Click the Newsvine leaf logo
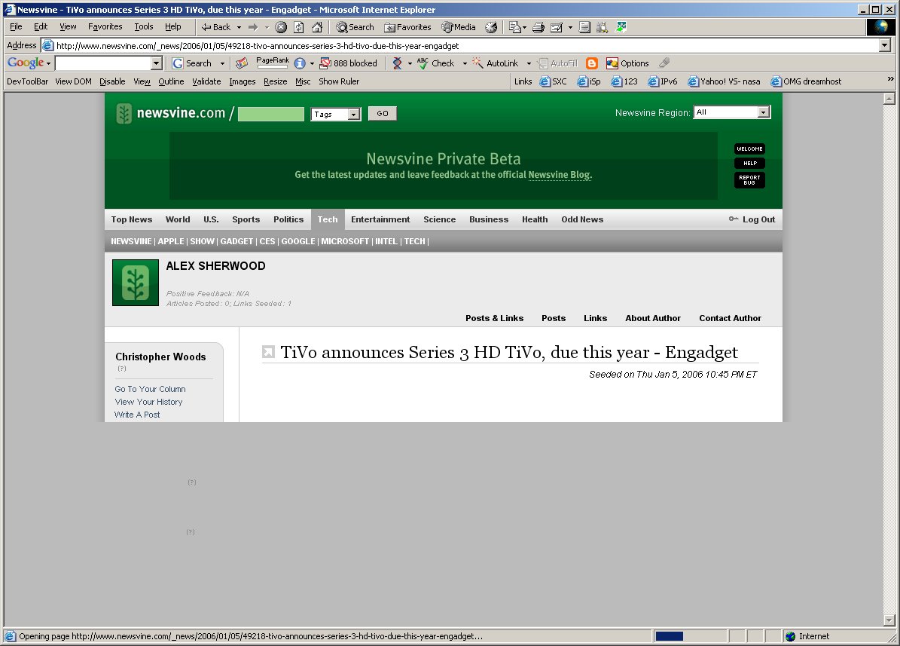 pos(124,114)
